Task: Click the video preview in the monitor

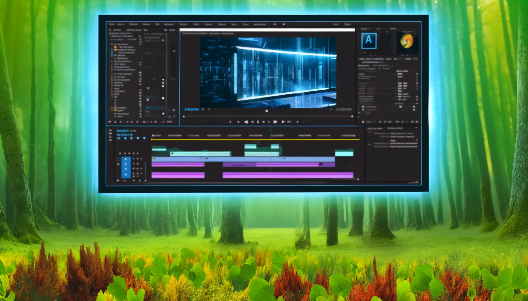Action: 268,72
